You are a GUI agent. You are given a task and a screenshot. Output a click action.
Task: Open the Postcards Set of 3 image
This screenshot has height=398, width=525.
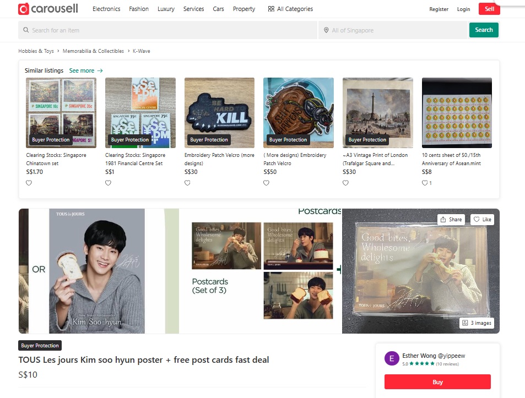[261, 271]
